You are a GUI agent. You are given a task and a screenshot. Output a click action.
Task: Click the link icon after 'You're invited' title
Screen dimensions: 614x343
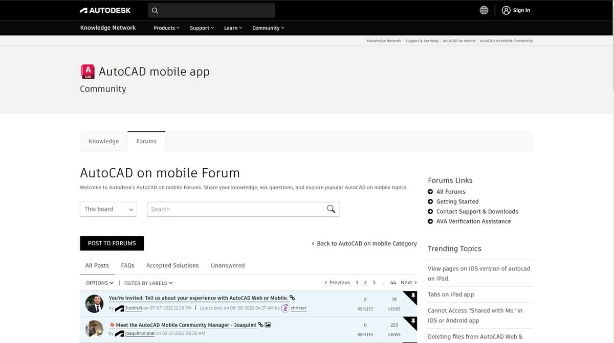292,298
